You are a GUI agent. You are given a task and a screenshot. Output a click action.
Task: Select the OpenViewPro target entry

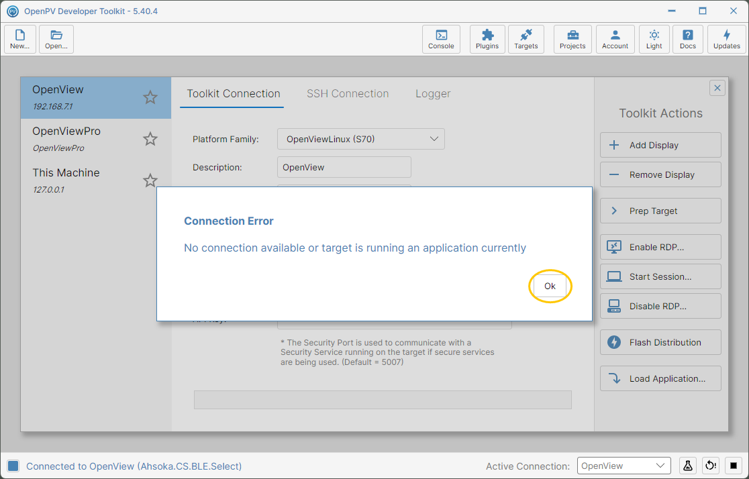(x=96, y=139)
